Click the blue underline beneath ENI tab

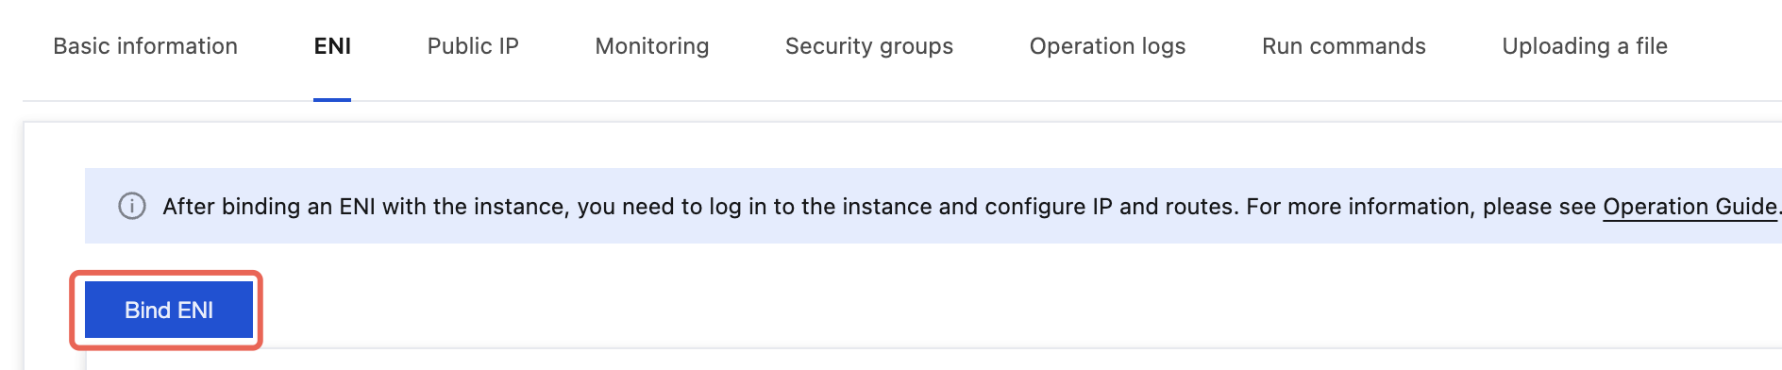click(x=332, y=99)
